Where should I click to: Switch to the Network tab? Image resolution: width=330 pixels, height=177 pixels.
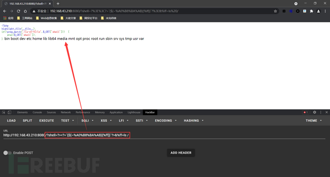(x=66, y=112)
